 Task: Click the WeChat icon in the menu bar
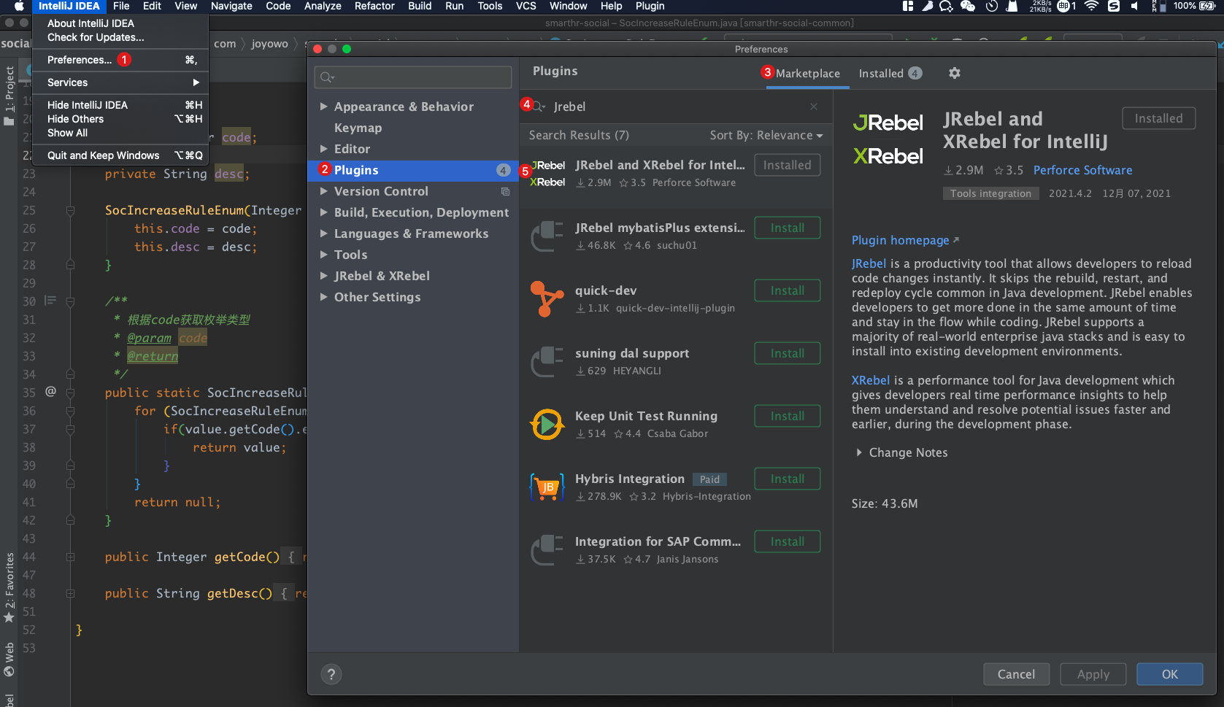tap(968, 6)
